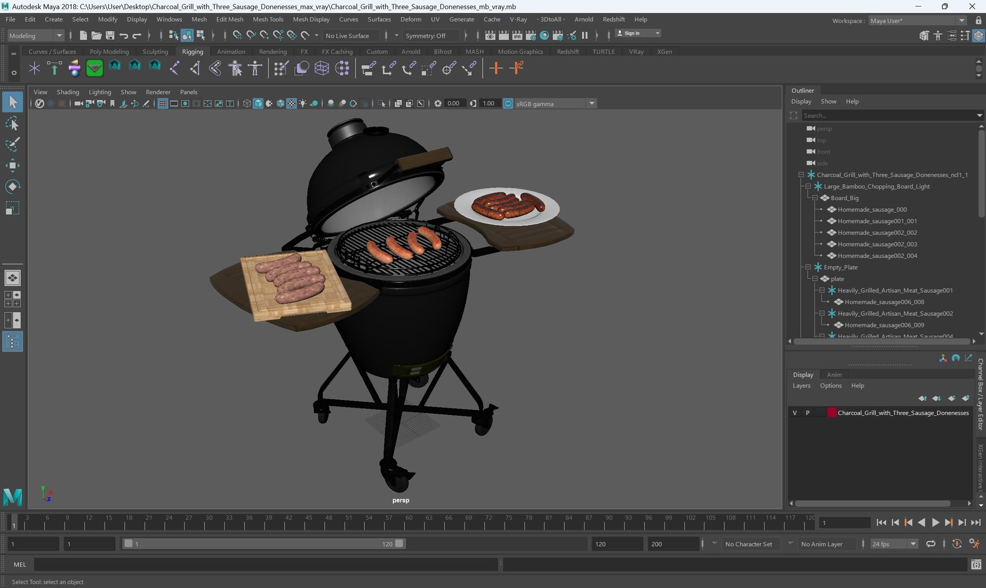Open the Mesh Tools menu

coord(268,19)
